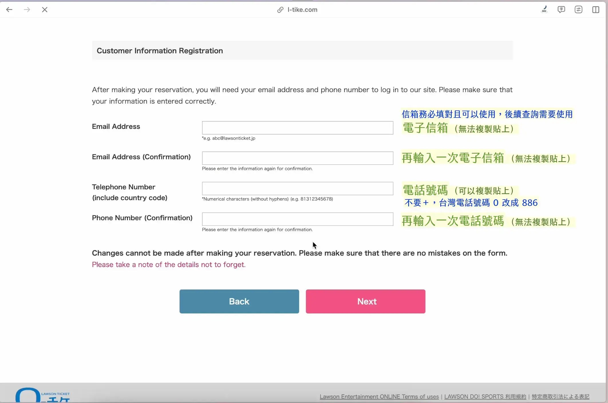Viewport: 608px width, 403px height.
Task: Click the Telephone Number input field
Action: tap(297, 188)
